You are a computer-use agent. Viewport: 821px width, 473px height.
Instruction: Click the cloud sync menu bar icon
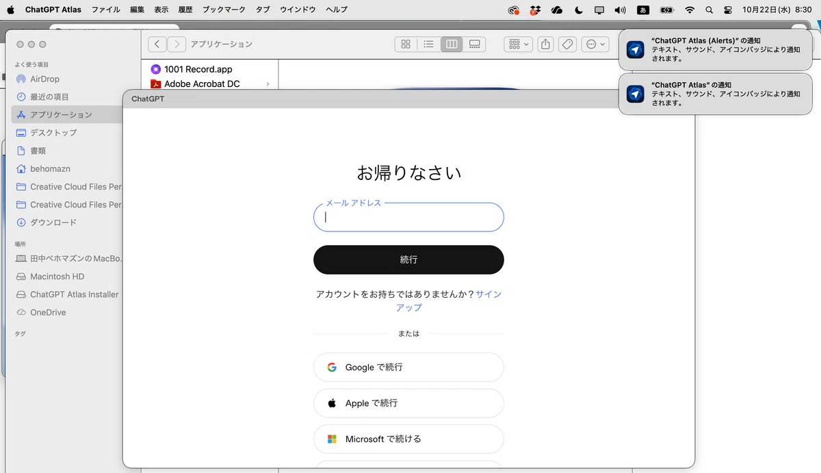[557, 10]
